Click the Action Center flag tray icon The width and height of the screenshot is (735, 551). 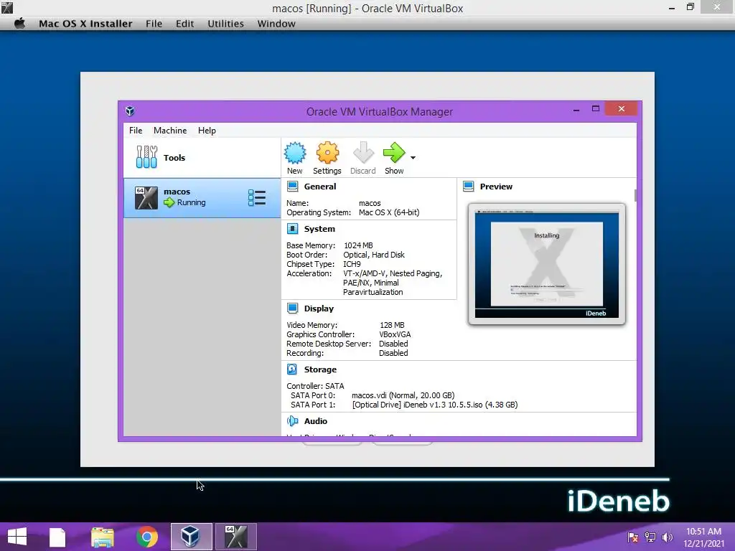point(632,537)
